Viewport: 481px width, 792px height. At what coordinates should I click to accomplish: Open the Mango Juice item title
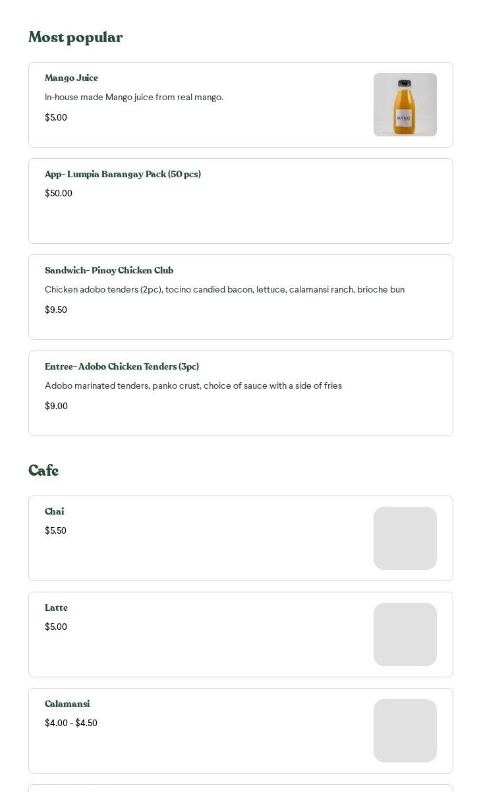click(71, 78)
